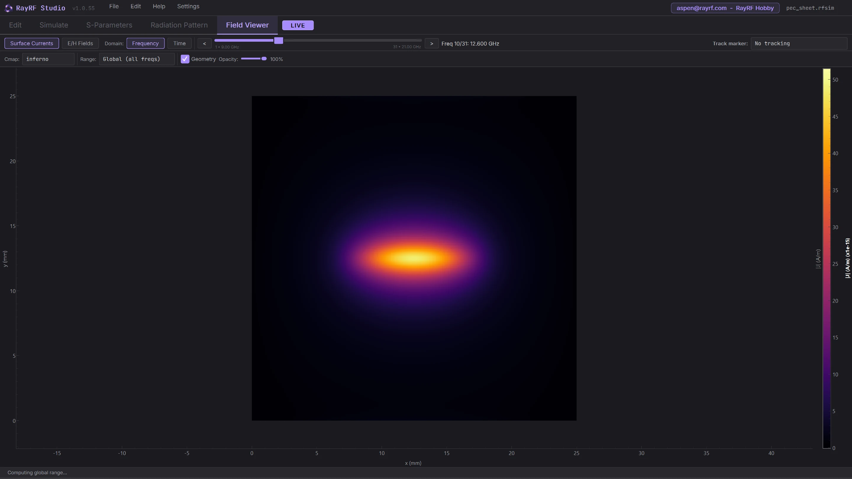Image resolution: width=852 pixels, height=479 pixels.
Task: Click the frequency slider handle
Action: (x=278, y=40)
